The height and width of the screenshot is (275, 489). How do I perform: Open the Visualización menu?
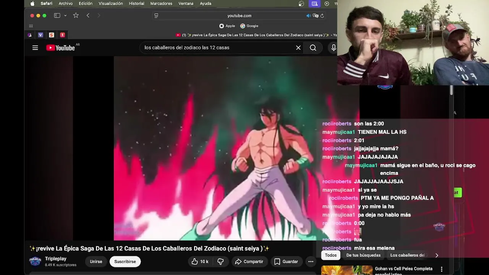pos(111,3)
